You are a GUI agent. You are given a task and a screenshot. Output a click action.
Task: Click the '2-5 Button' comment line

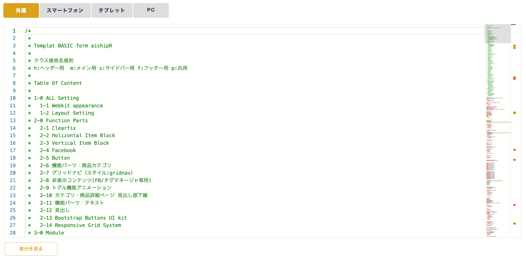(55, 158)
